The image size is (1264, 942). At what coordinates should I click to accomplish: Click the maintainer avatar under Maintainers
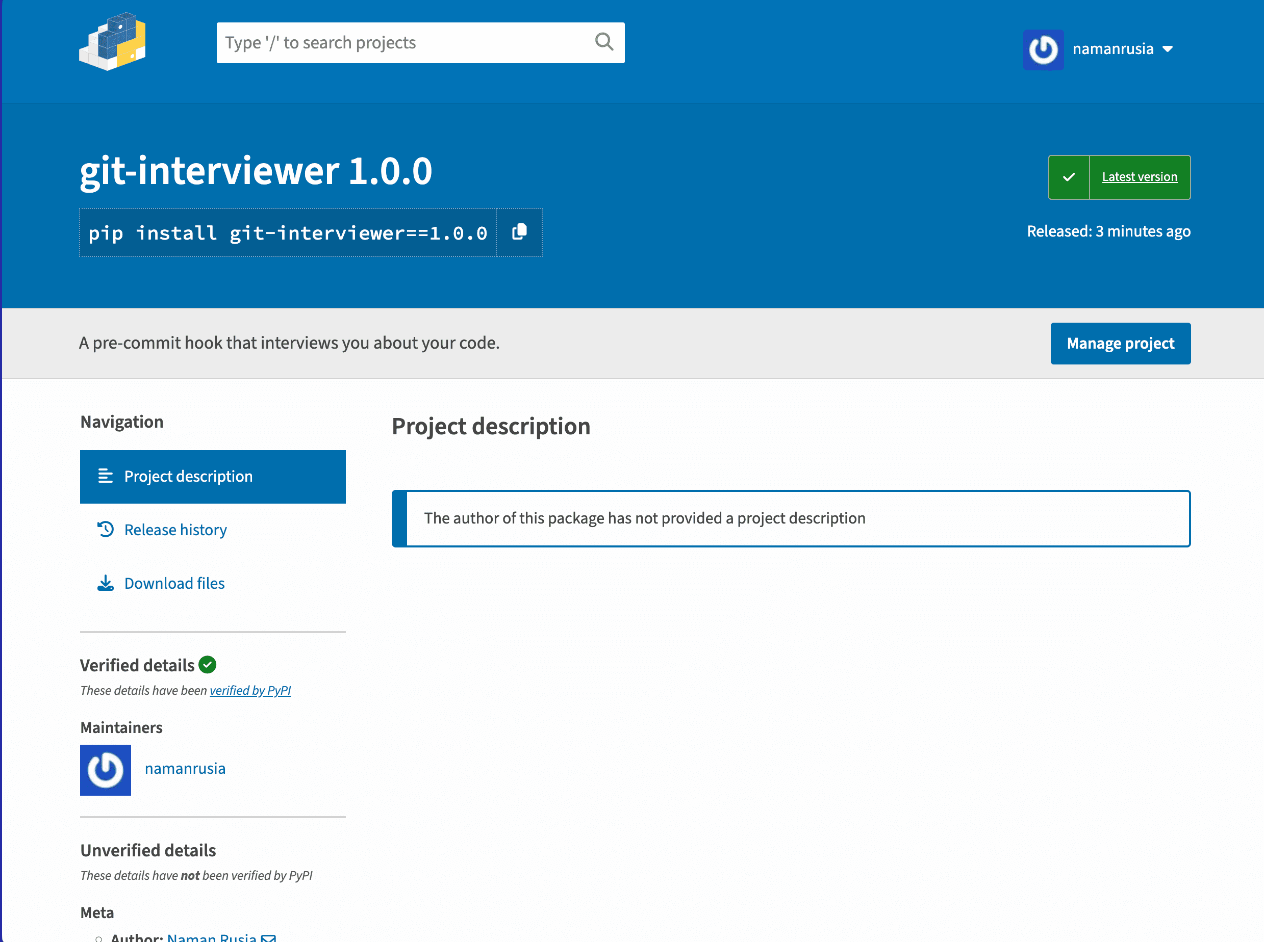pyautogui.click(x=105, y=770)
